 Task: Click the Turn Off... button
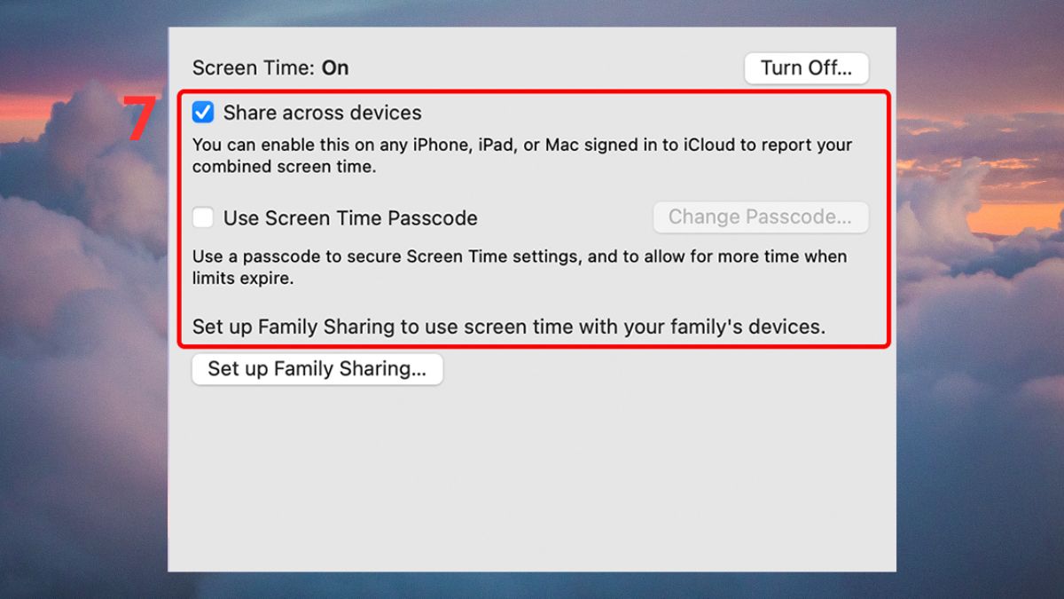[x=806, y=68]
